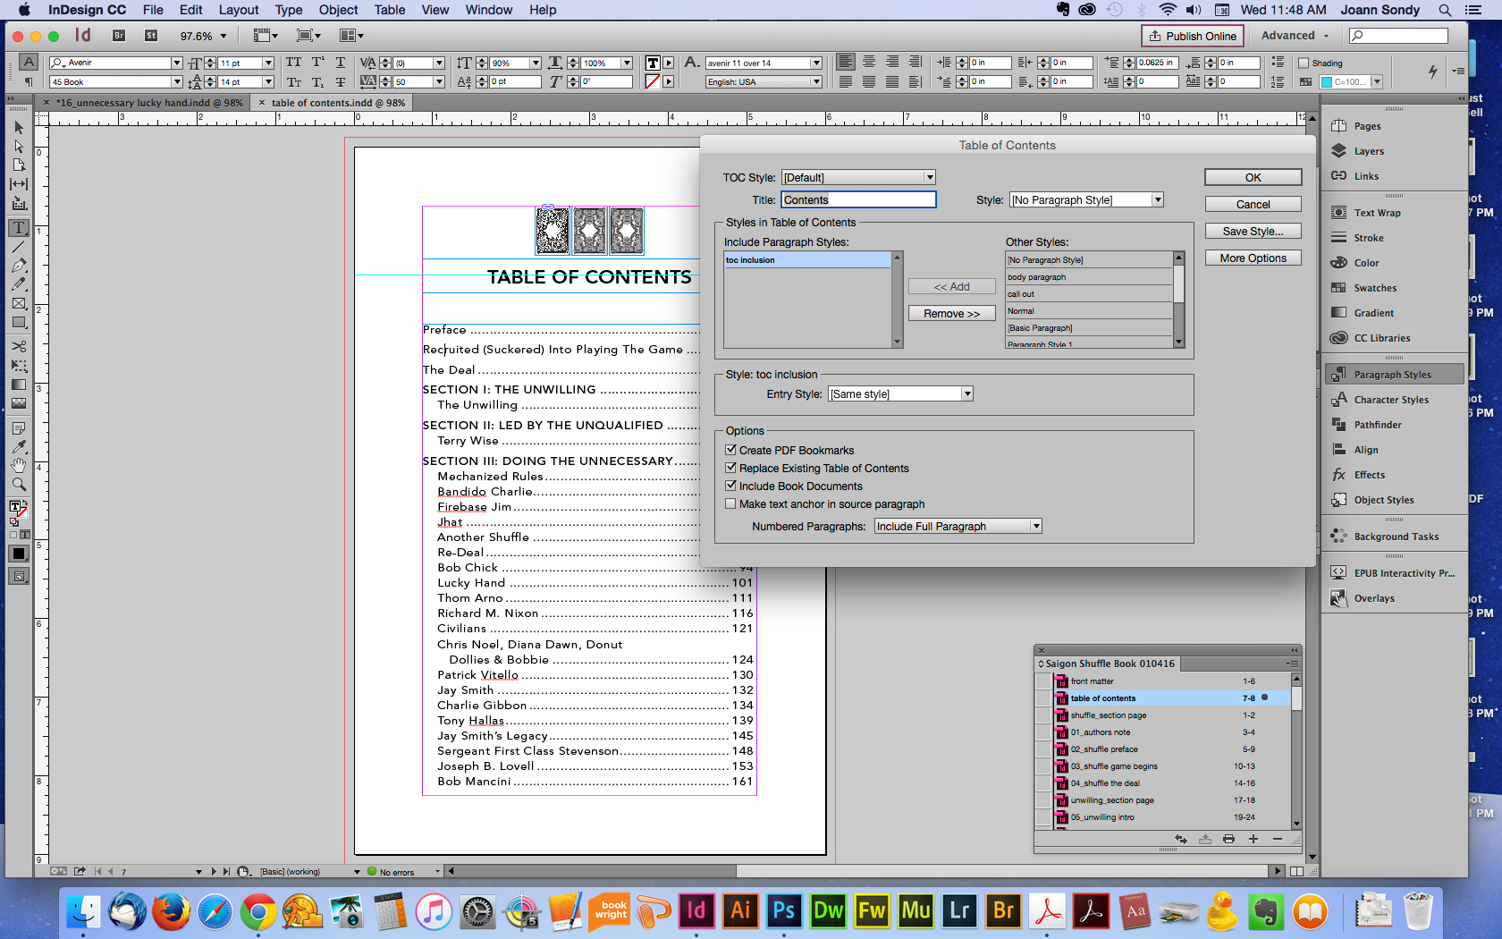Open the Entry Style dropdown

tap(900, 393)
